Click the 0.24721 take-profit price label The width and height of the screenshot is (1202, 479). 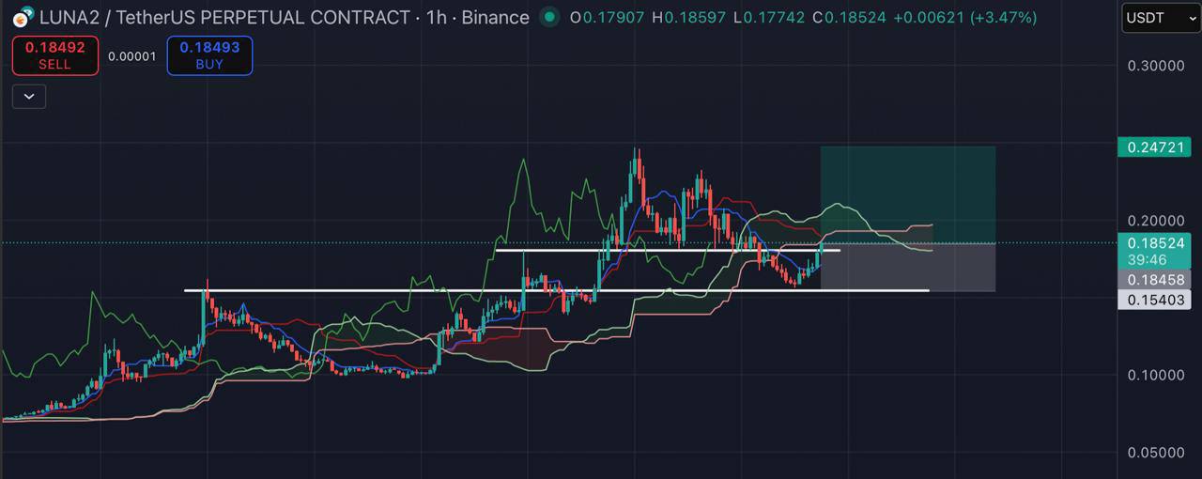[x=1154, y=147]
